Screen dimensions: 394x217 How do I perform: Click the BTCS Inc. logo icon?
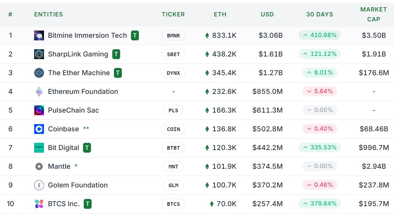coord(39,204)
